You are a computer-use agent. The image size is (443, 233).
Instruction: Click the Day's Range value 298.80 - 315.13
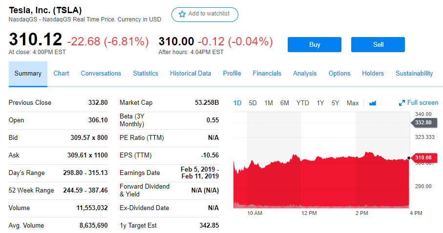coord(85,173)
